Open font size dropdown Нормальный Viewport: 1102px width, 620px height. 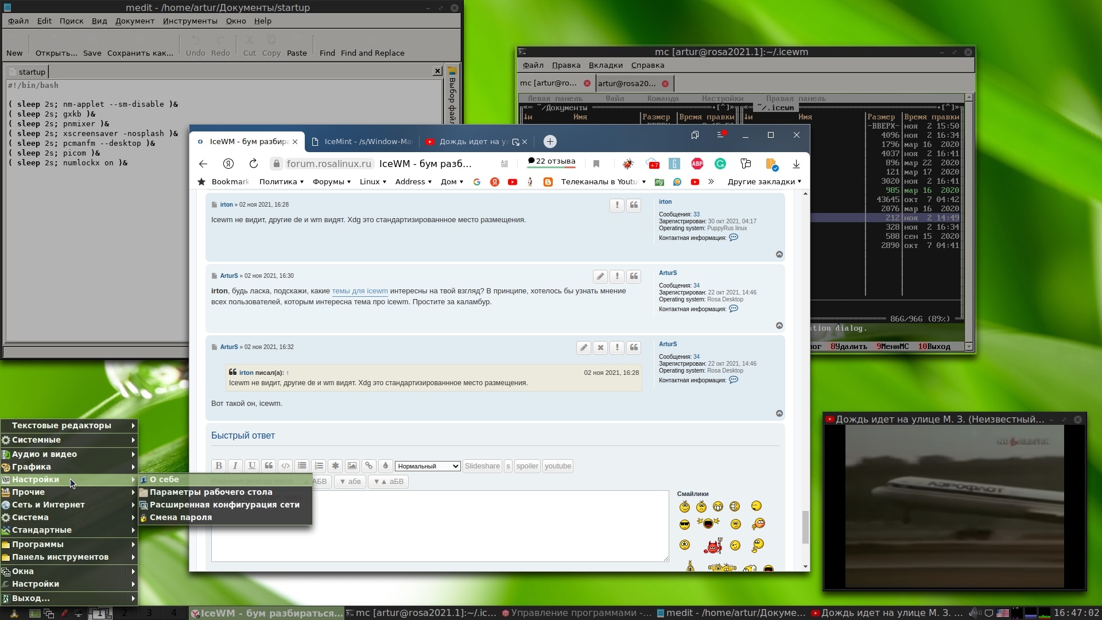point(428,466)
